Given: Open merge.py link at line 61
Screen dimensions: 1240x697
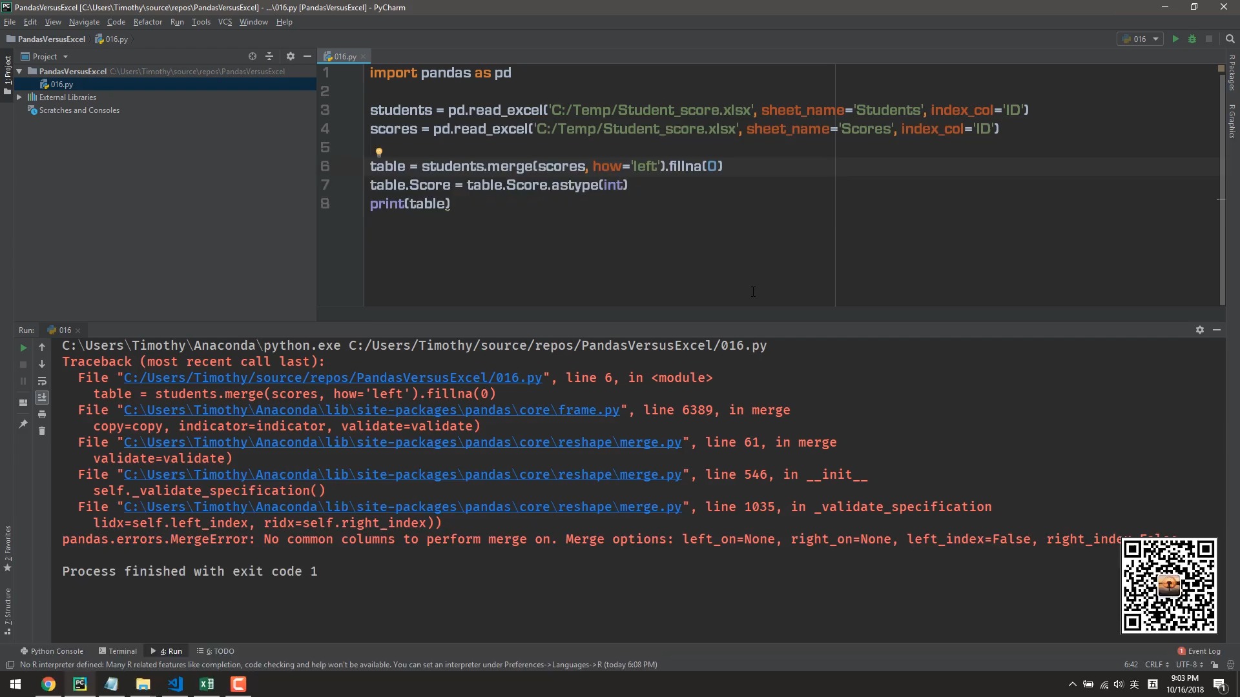Looking at the screenshot, I should [402, 443].
